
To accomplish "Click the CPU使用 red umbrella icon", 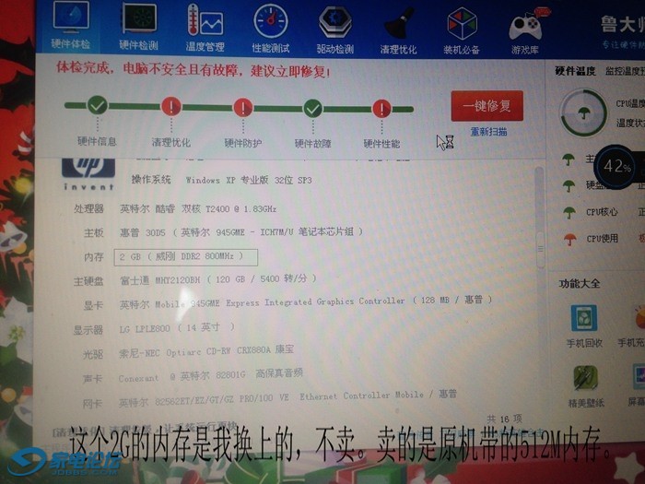I will coord(570,239).
